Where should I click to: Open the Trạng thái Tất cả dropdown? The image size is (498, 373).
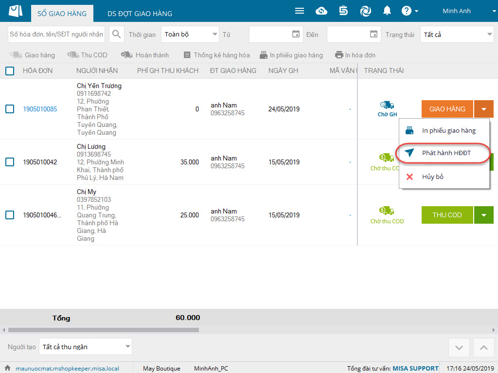tap(457, 35)
